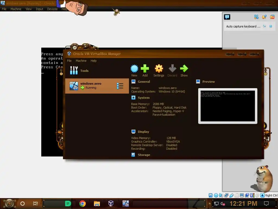Click the Preview section heading
Screen dimensions: 278x209
coord(208,82)
